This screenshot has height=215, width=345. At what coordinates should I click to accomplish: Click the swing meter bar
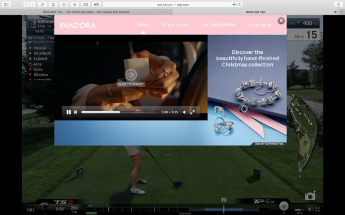coord(178,209)
